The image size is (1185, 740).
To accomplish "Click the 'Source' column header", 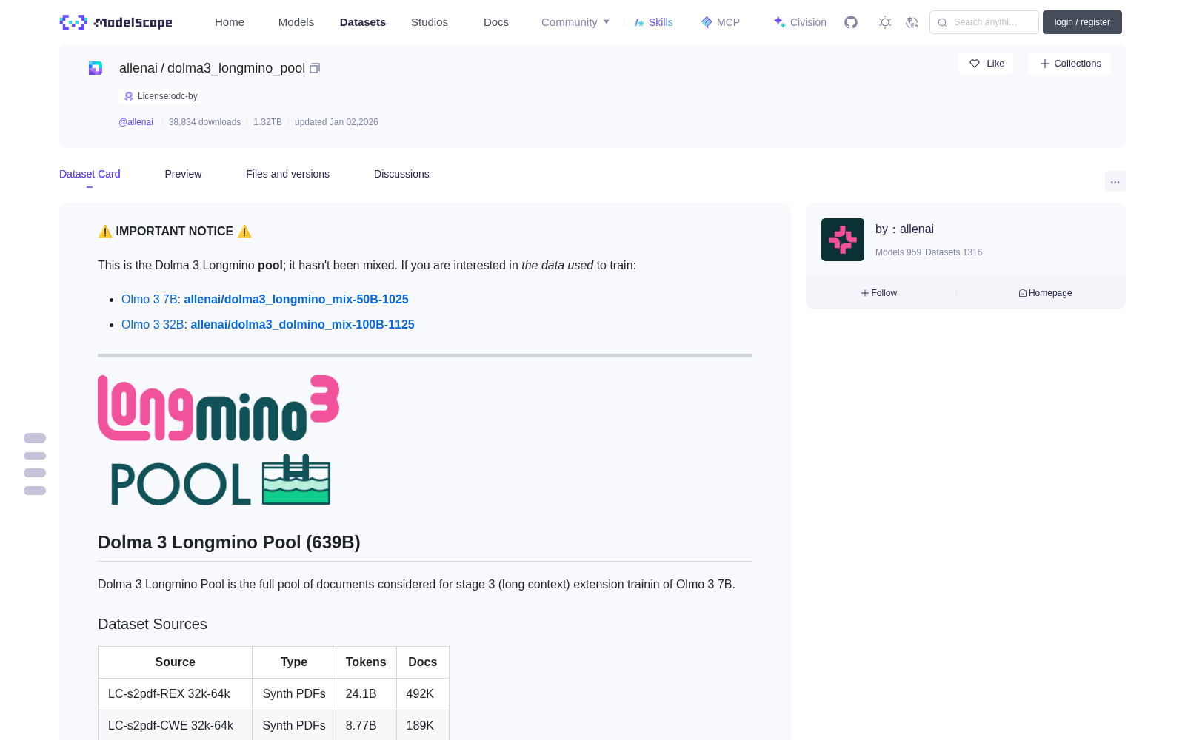I will 176,662.
